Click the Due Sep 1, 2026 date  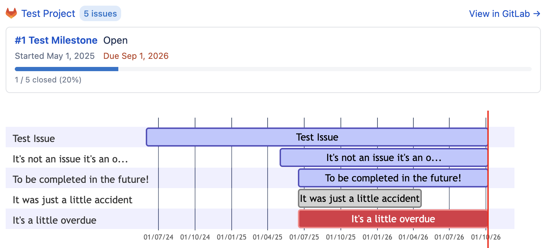pyautogui.click(x=136, y=56)
